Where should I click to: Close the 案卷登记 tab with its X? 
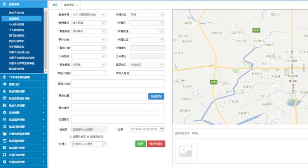[x=77, y=5]
